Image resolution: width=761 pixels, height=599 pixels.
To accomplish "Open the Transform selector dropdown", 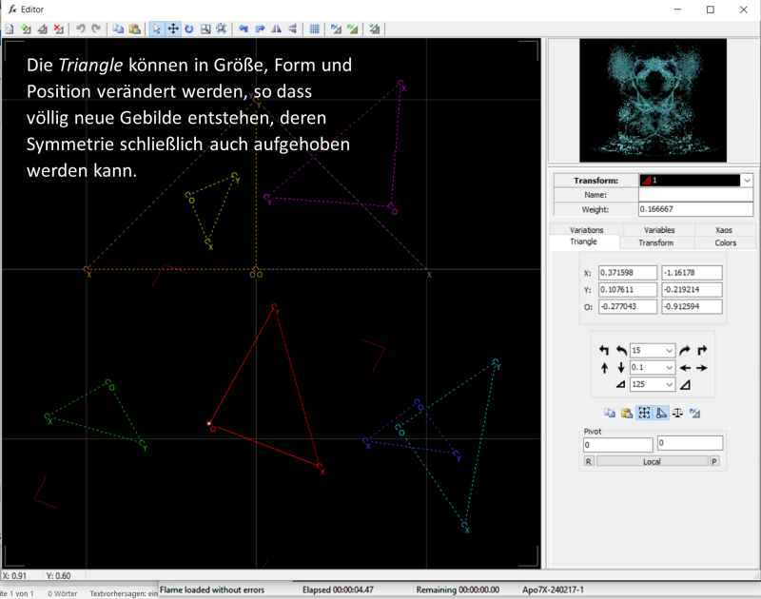I will coord(746,180).
